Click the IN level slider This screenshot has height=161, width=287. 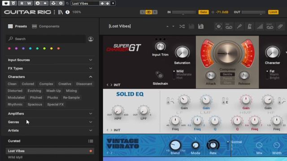pyautogui.click(x=184, y=12)
